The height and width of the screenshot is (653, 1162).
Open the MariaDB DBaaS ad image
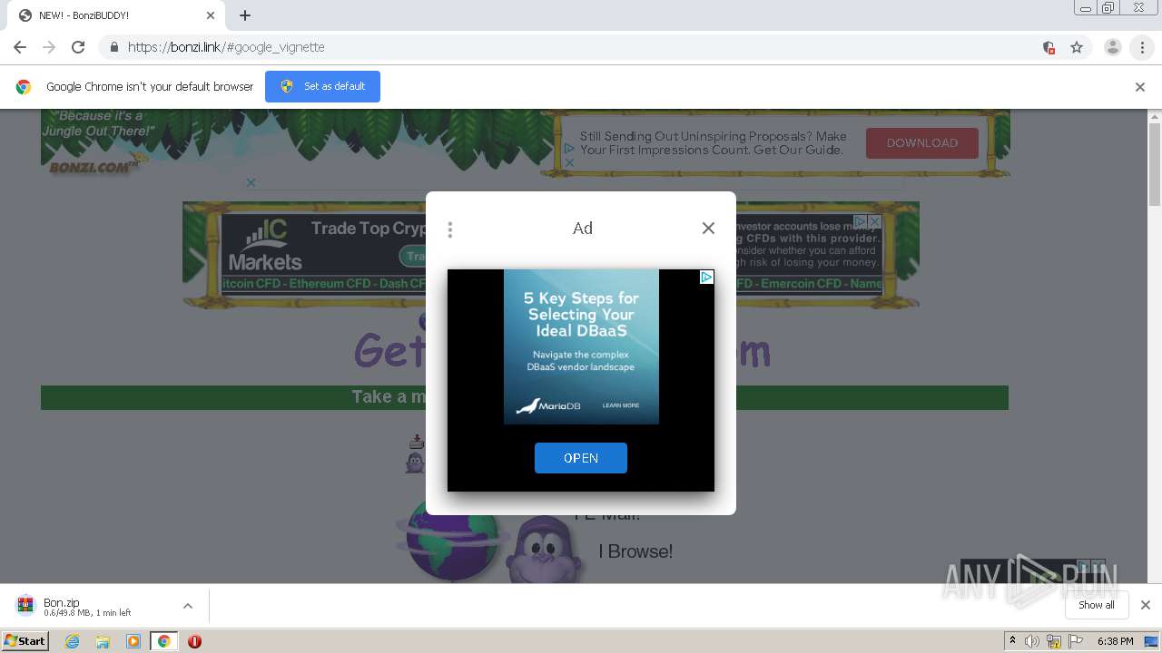pos(581,346)
